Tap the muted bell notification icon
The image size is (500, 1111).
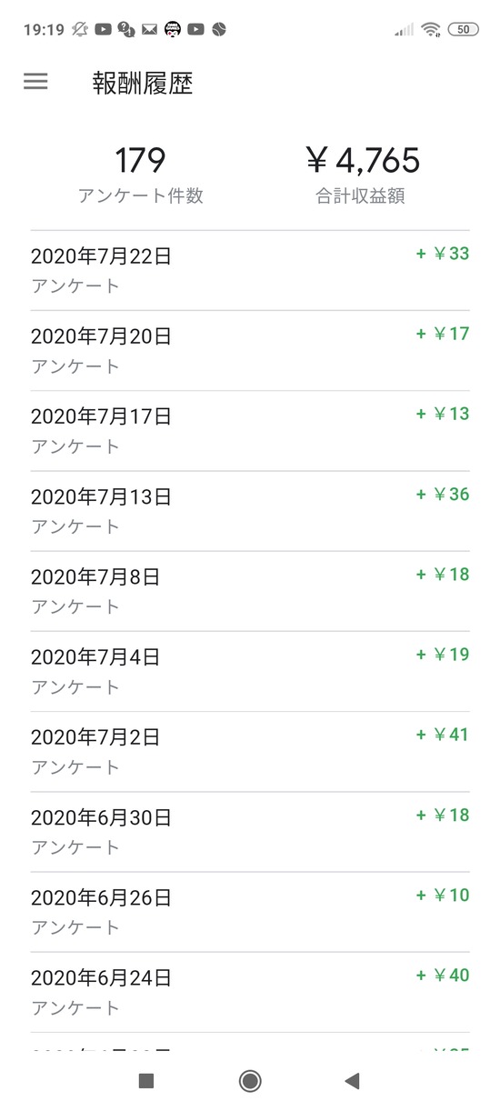(x=80, y=29)
